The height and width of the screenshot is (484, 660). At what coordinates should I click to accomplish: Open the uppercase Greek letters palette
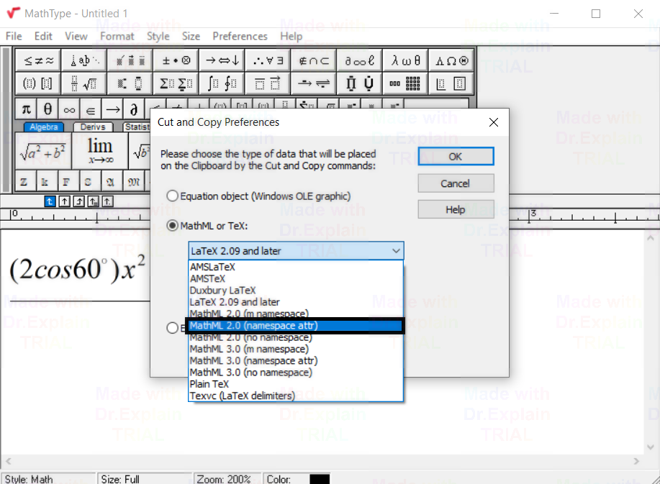[451, 60]
